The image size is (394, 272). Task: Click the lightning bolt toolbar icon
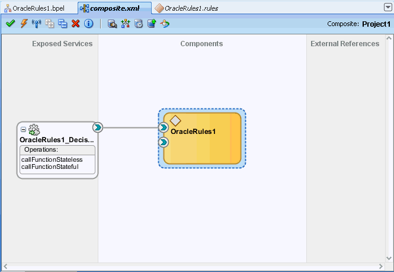24,24
